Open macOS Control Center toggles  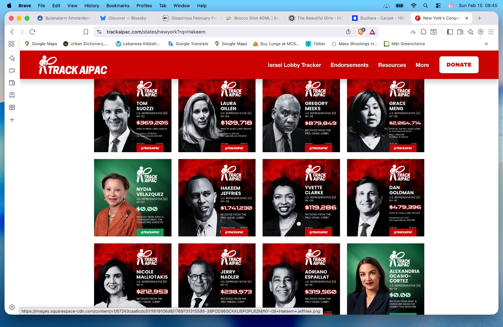pos(438,6)
